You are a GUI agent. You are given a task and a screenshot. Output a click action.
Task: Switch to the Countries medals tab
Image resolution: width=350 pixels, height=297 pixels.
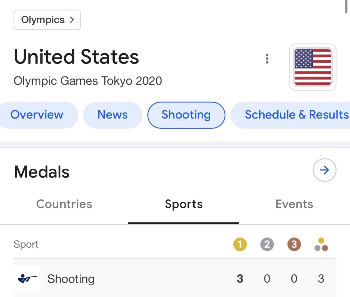point(64,204)
